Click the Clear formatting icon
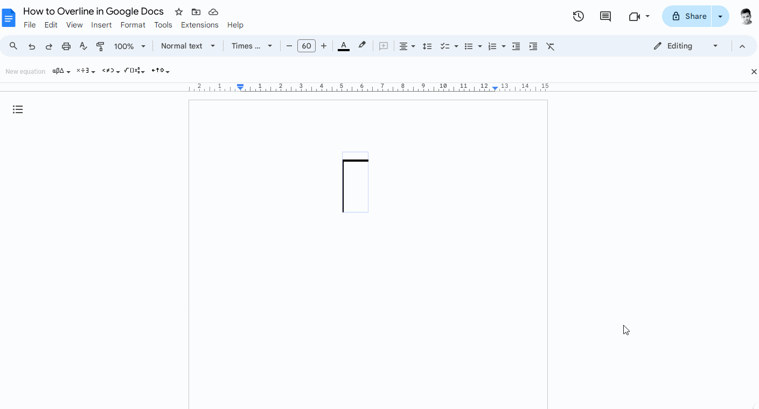This screenshot has height=409, width=759. 550,46
